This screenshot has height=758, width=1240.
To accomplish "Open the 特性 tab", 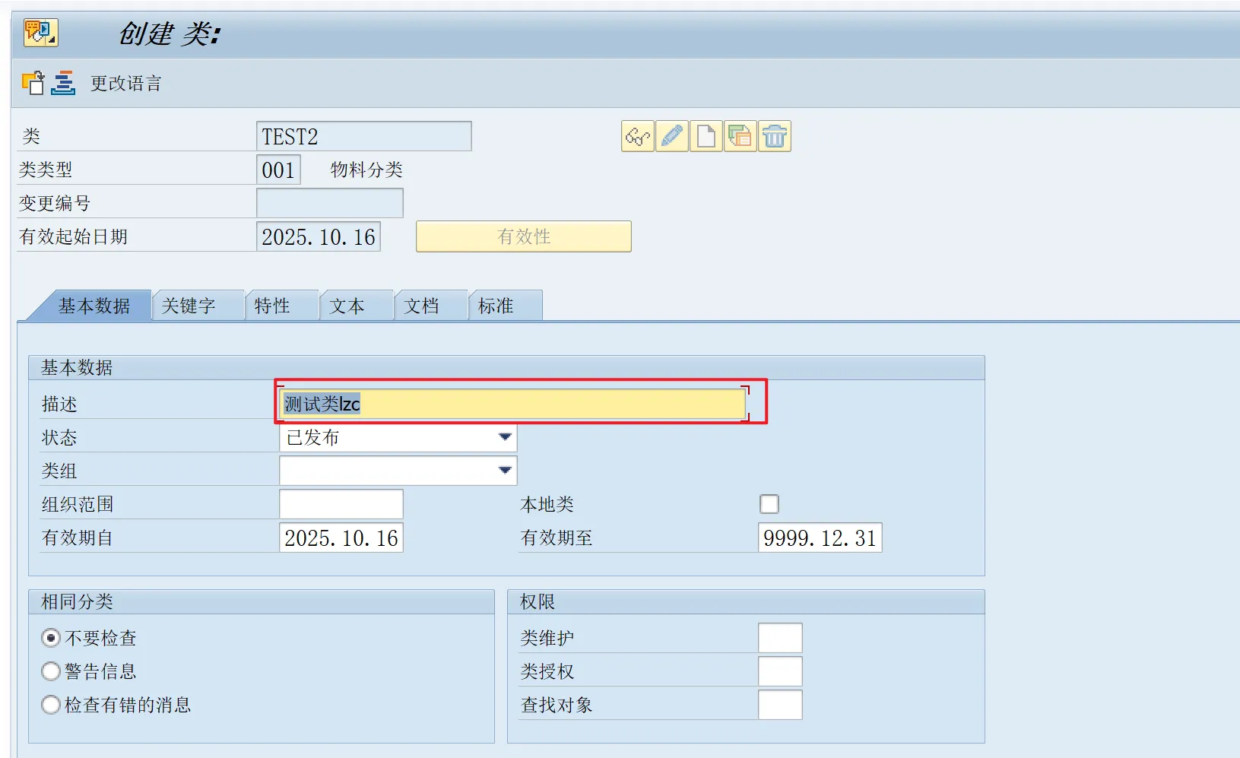I will 272,306.
